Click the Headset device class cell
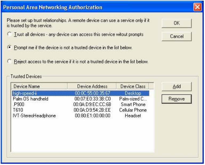This screenshot has width=205, height=165. click(133, 116)
